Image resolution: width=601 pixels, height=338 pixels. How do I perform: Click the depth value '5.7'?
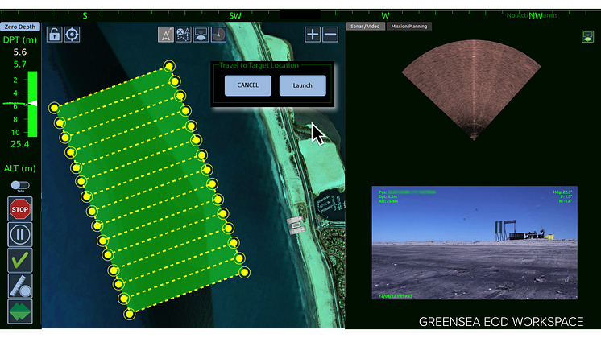tap(20, 64)
